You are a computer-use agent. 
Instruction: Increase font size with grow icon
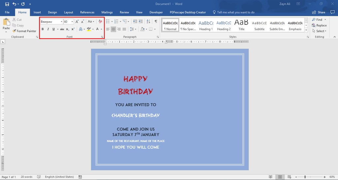tap(77, 21)
